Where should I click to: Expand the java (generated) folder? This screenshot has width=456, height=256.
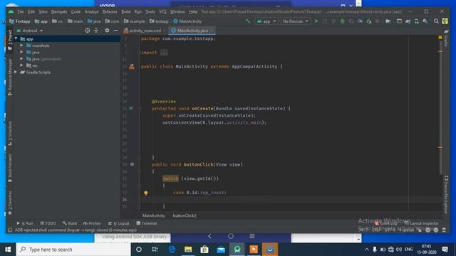pyautogui.click(x=21, y=58)
